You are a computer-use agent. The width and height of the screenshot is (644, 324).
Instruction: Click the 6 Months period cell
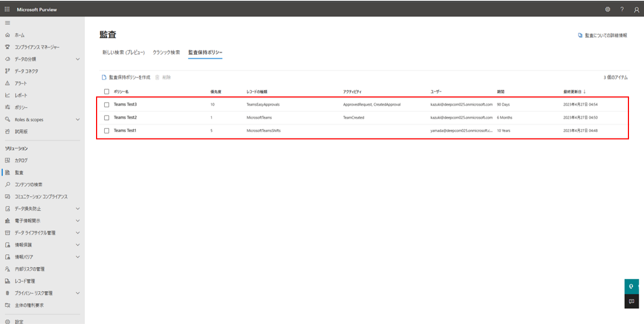pos(504,117)
